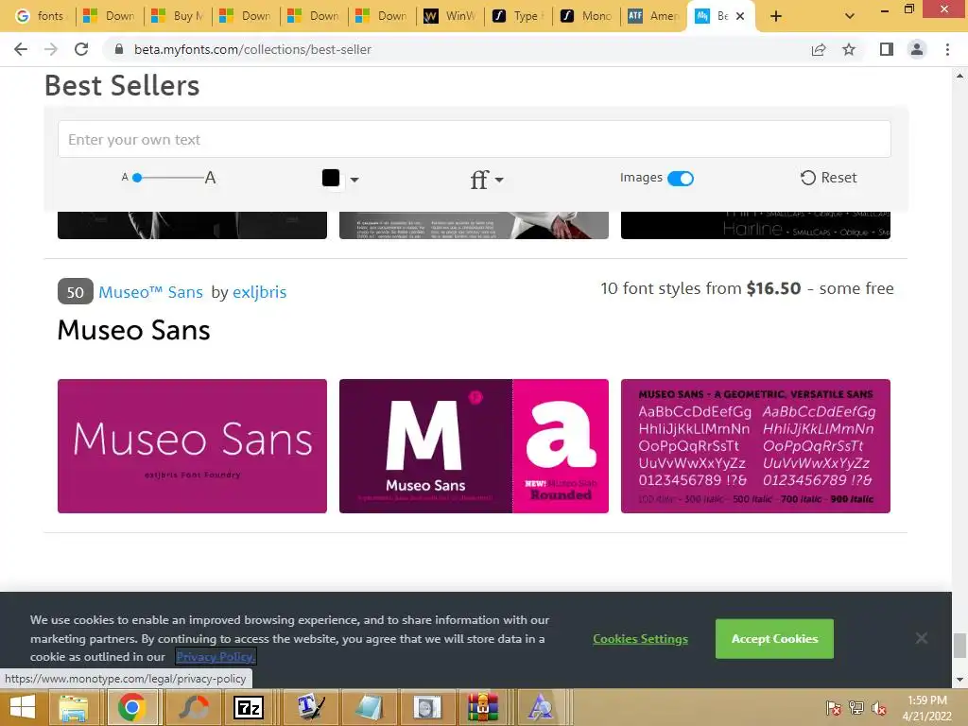The image size is (968, 726).
Task: Expand the color dropdown arrow
Action: coord(354,180)
